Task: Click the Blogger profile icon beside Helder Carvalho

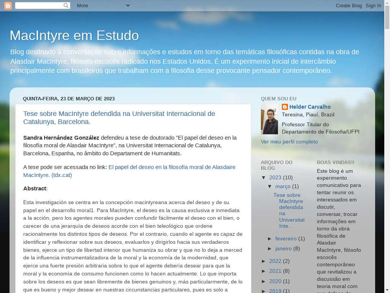Action: point(285,107)
